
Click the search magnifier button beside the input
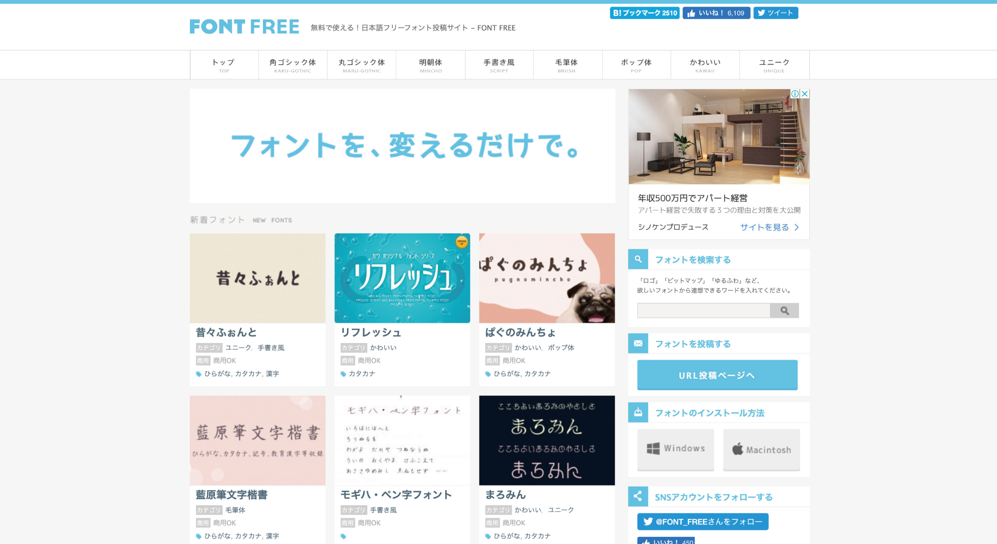tap(784, 311)
